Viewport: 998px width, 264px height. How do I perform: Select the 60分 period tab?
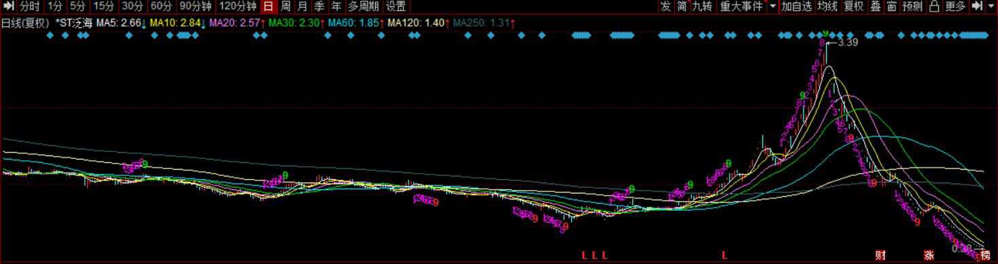pos(161,6)
